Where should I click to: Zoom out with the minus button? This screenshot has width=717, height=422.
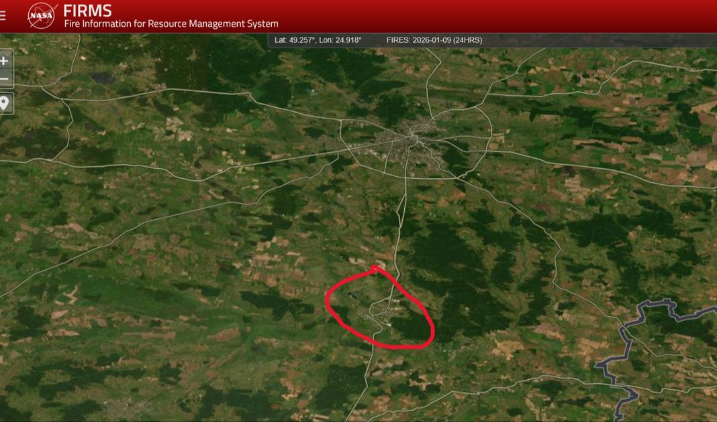[x=5, y=80]
